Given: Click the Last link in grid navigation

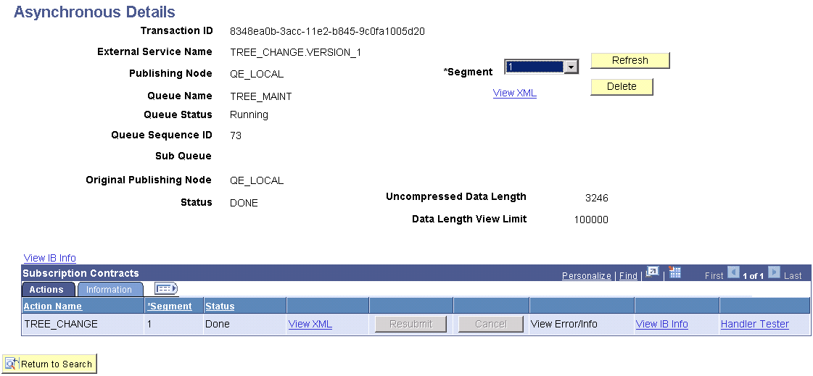Looking at the screenshot, I should (793, 275).
